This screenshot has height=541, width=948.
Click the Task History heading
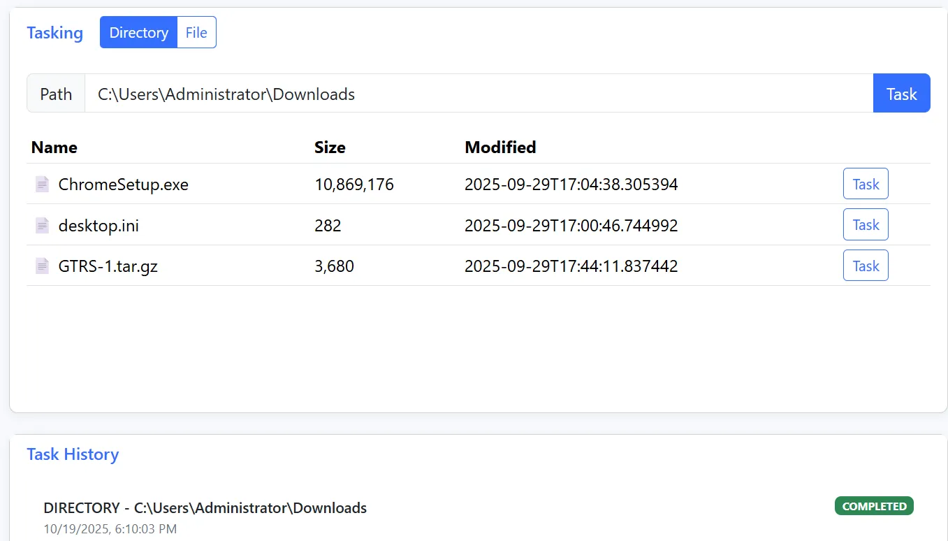[x=73, y=454]
